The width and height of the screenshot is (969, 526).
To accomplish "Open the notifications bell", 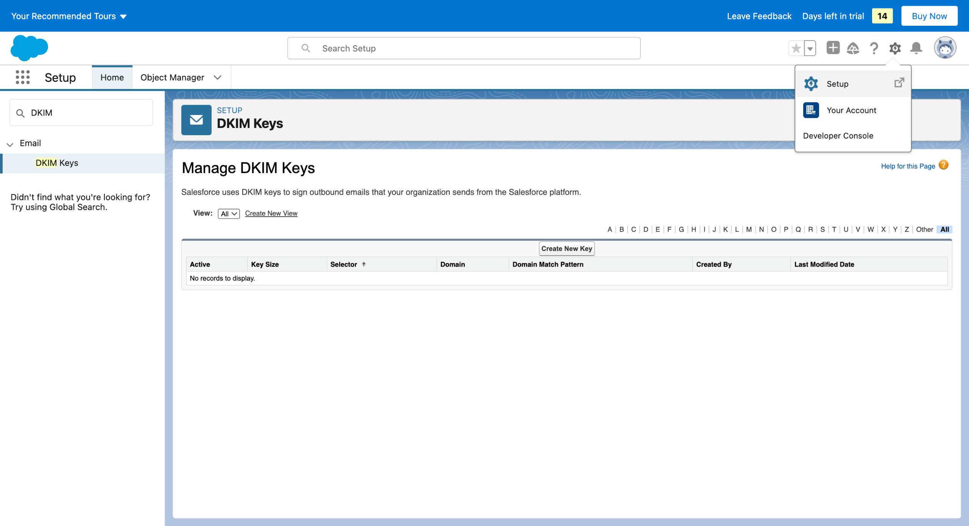I will 916,48.
